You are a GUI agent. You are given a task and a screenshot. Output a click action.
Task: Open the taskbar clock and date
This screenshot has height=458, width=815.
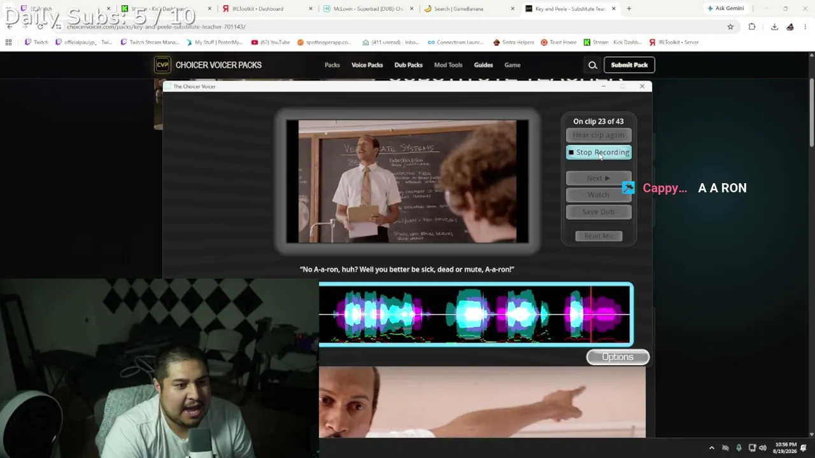pyautogui.click(x=785, y=448)
